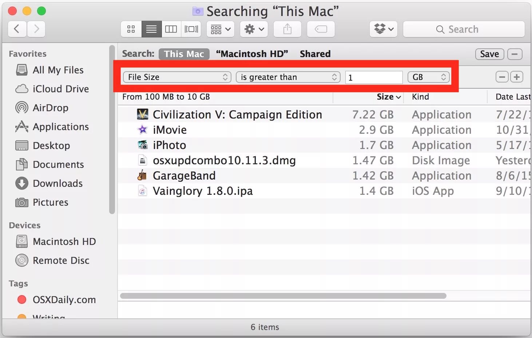
Task: Click the iPhoto app icon
Action: (143, 145)
